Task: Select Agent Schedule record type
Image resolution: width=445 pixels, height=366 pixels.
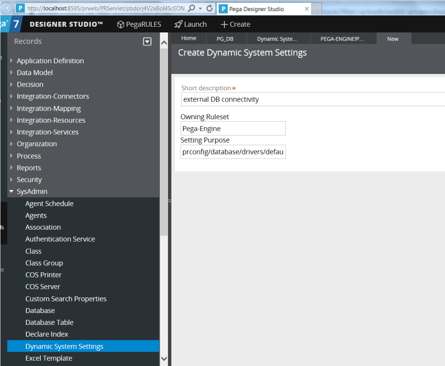Action: (49, 204)
